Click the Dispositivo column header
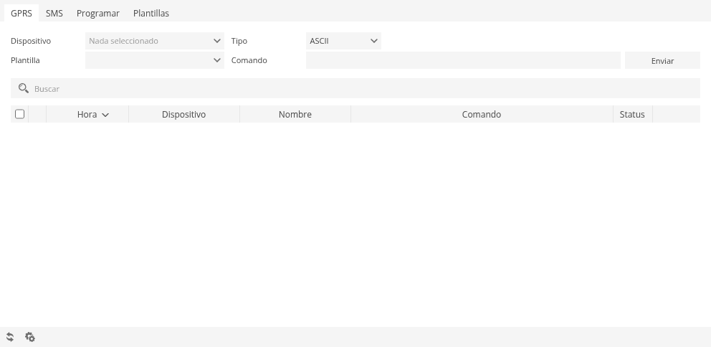 coord(184,114)
